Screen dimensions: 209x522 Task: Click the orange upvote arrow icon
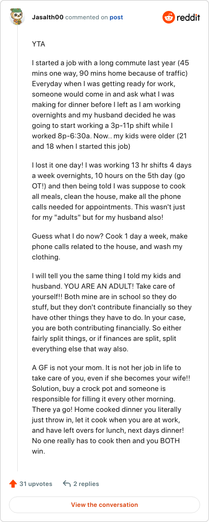[x=13, y=484]
